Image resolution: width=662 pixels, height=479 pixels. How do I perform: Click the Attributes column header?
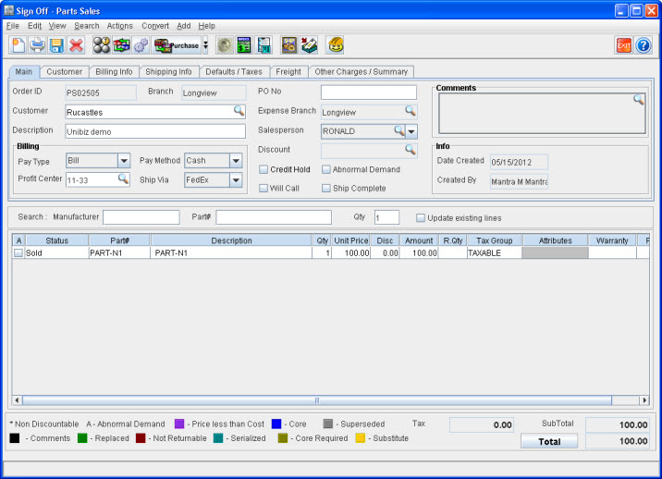[555, 240]
